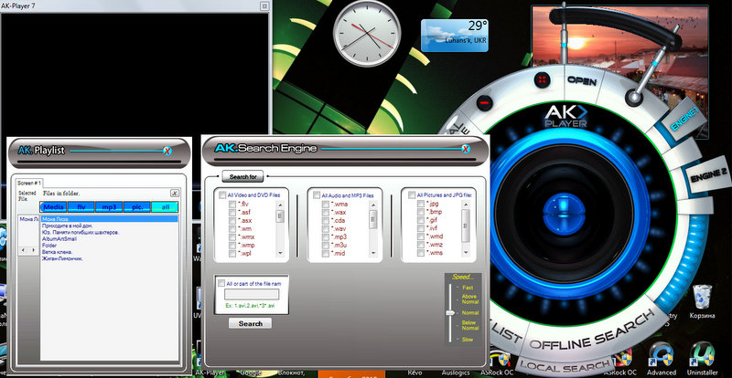Click the OPEN button on the AK-Player ring
Image resolution: width=732 pixels, height=378 pixels.
(x=582, y=81)
